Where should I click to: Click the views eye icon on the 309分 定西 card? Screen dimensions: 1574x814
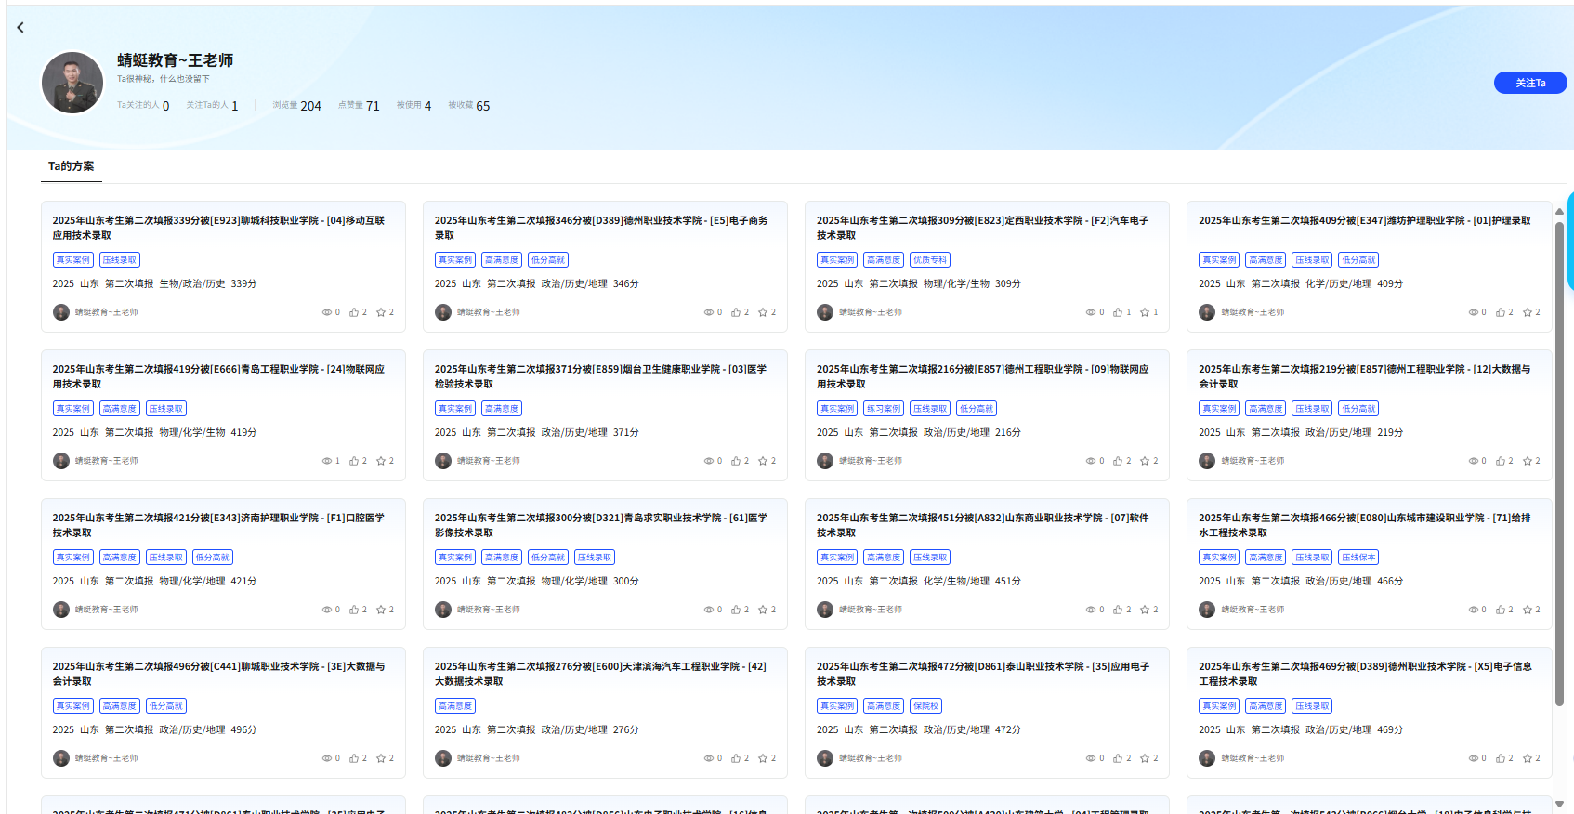(1091, 312)
